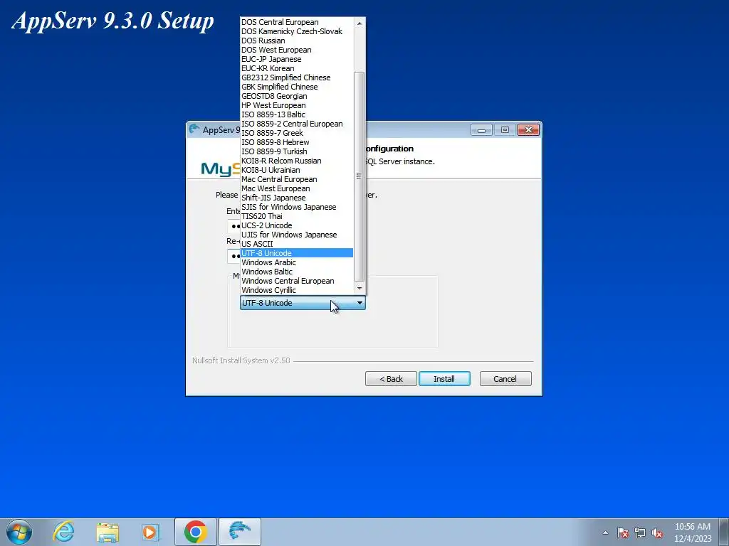
Task: Choose ISO 8859-2 Central European
Action: (x=297, y=124)
